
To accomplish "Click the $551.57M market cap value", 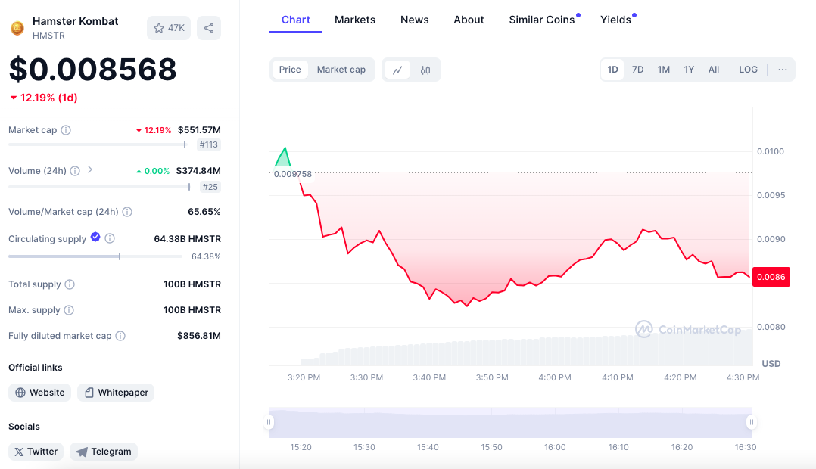I will pos(199,130).
